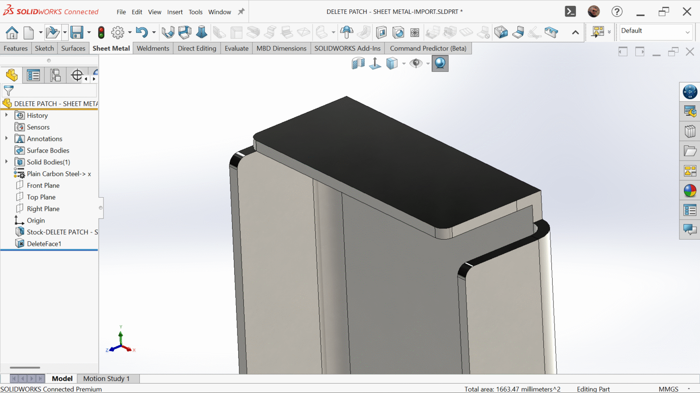
Task: Expand the Solid Bodies(1) tree node
Action: click(6, 161)
